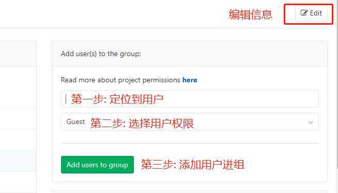Click the partially visible panel below Add users
The width and height of the screenshot is (338, 193).
(x=190, y=191)
